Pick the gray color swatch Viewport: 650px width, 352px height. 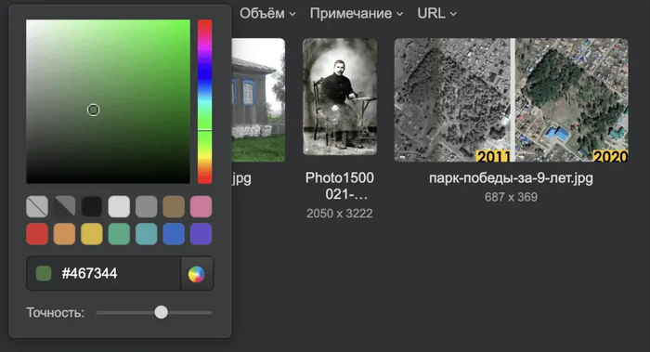pos(147,206)
